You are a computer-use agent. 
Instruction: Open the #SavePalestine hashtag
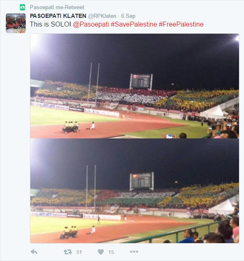(x=134, y=24)
